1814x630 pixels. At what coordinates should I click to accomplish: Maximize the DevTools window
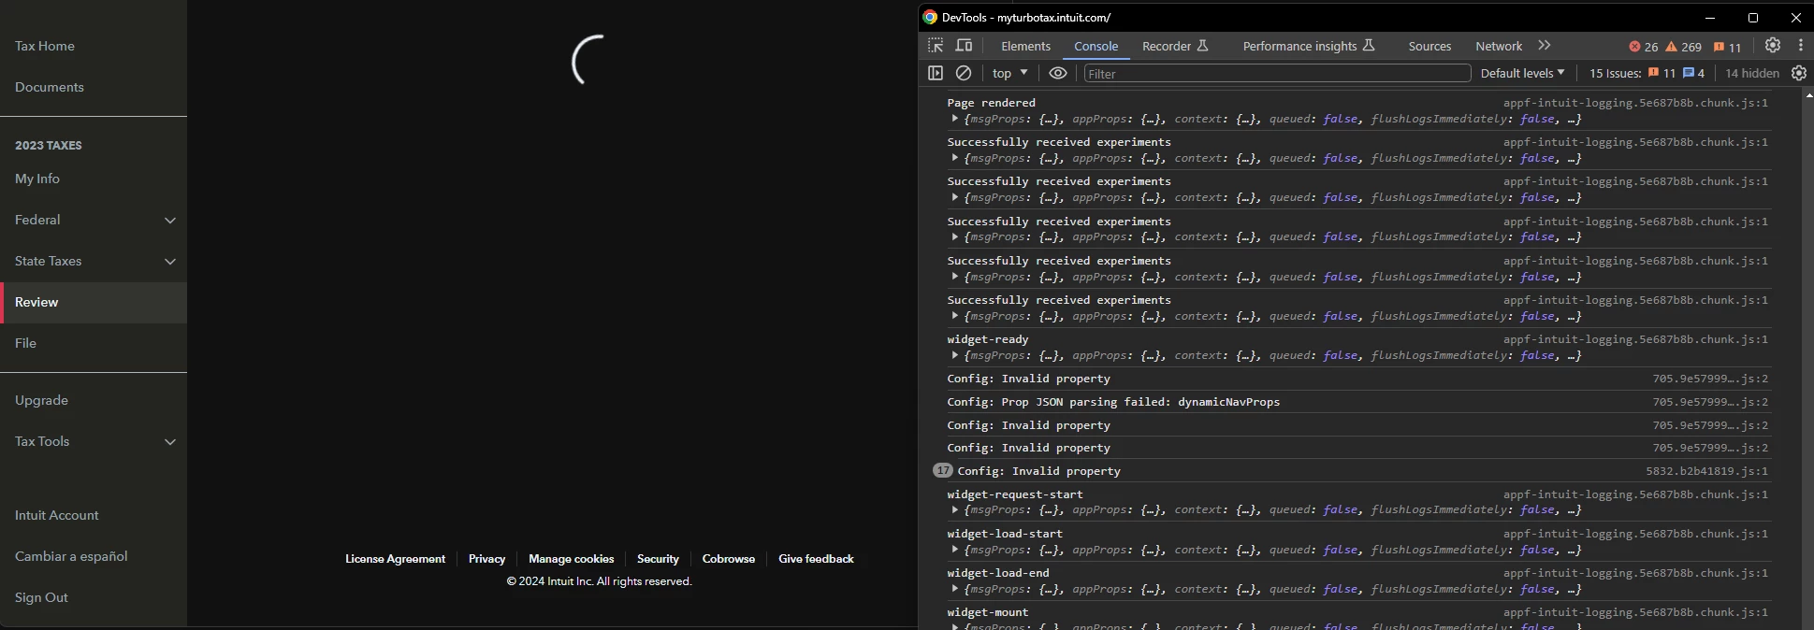click(1752, 17)
